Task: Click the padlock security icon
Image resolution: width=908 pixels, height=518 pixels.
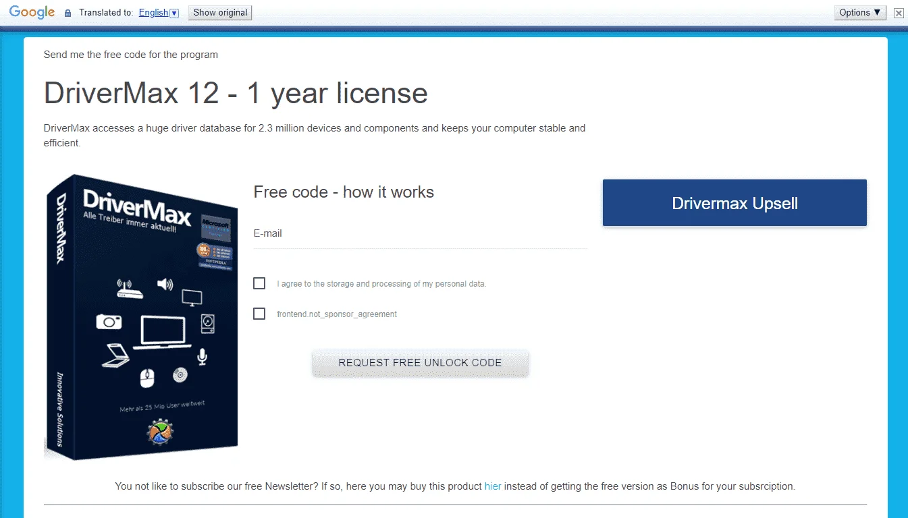Action: point(68,13)
